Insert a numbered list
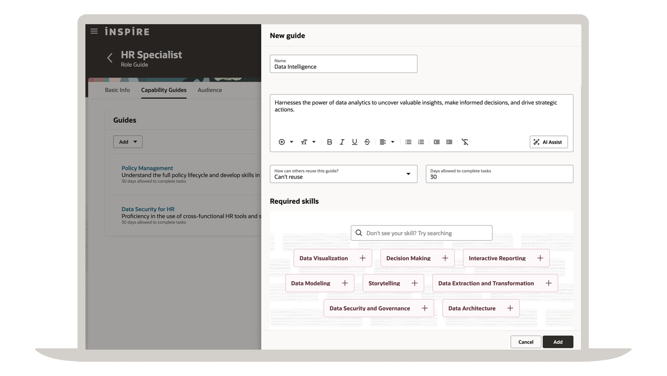 421,142
